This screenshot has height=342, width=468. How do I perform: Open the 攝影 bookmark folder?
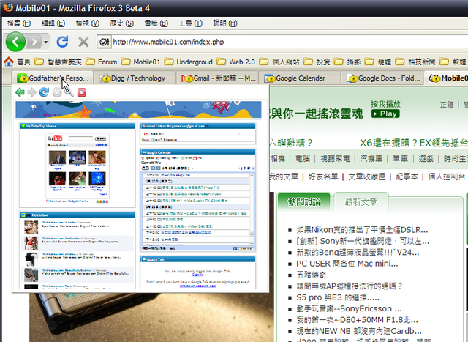[x=347, y=62]
